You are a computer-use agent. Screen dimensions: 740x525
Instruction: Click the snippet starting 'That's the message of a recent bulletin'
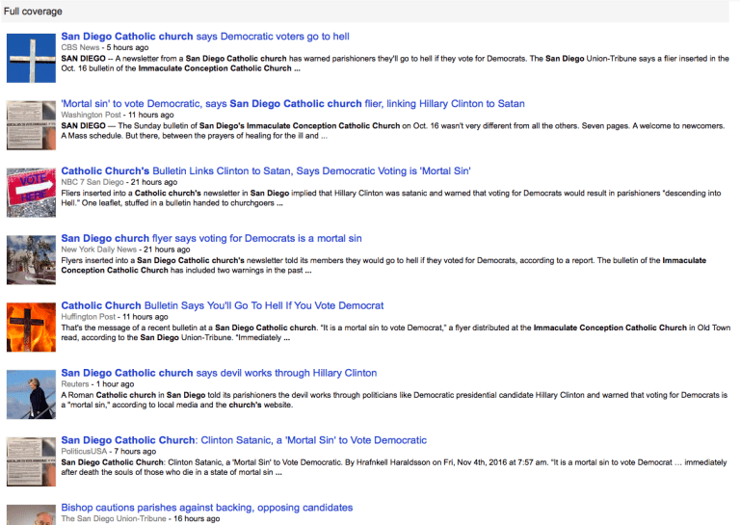click(396, 333)
